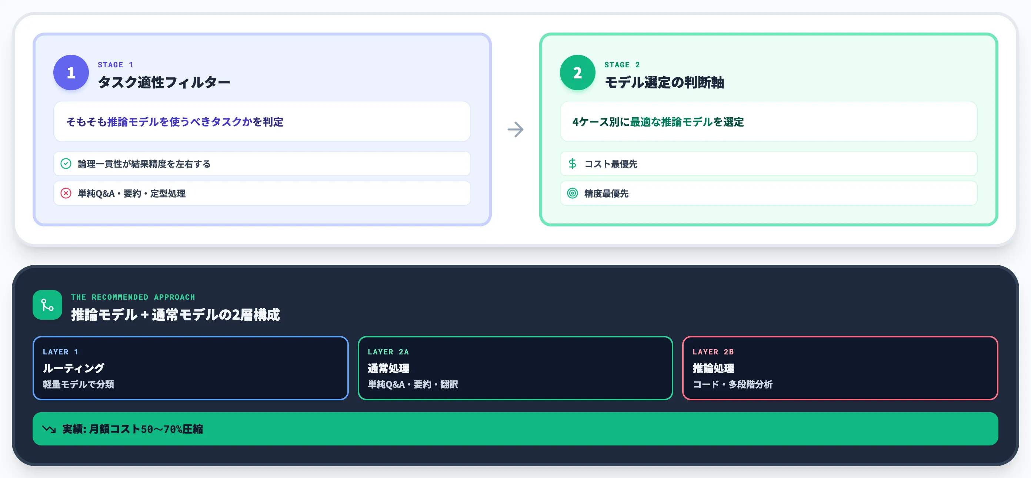Select the コスト最優先 option row

click(768, 164)
